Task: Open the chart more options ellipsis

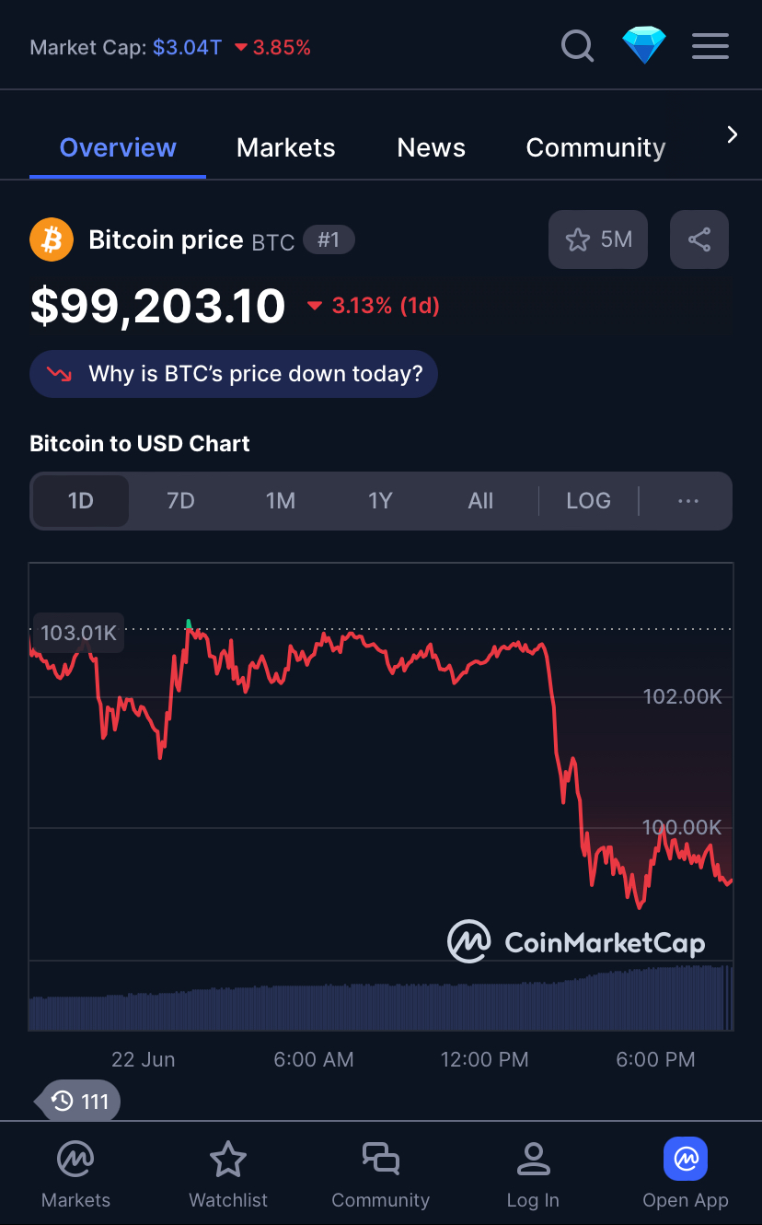Action: pyautogui.click(x=688, y=501)
